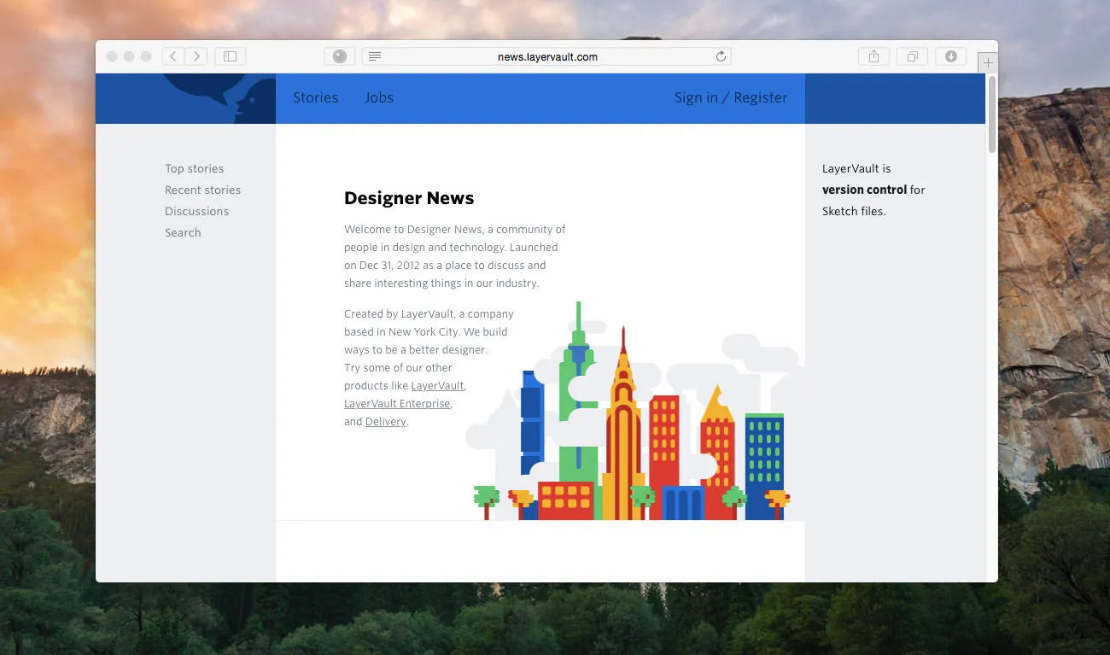Screen dimensions: 1110x655
Task: Go to Recent stories
Action: [x=202, y=190]
